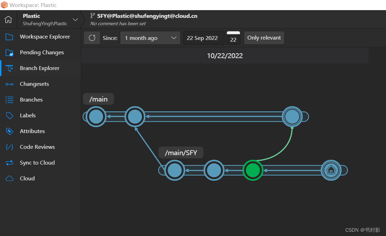Click the branch icon beside SFY@Plastic
This screenshot has width=386, height=236.
click(92, 16)
